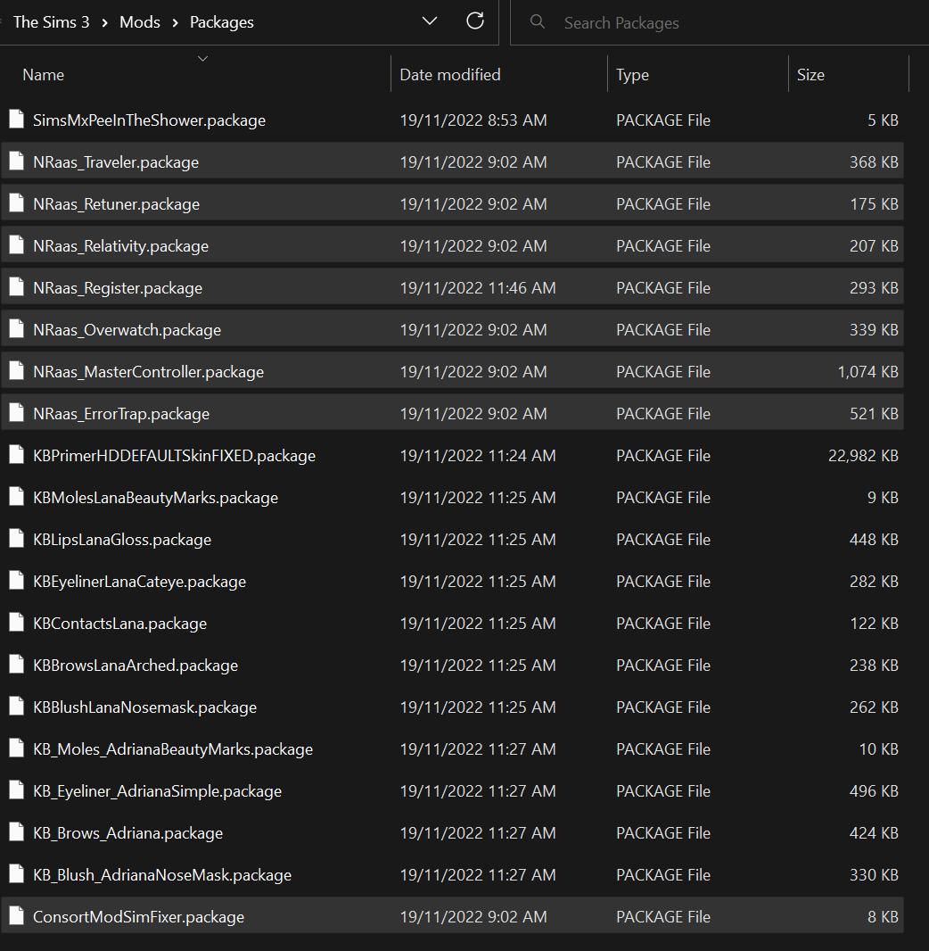Image resolution: width=929 pixels, height=951 pixels.
Task: Click the KB_Brows_Adriana.package file icon
Action: tap(16, 831)
